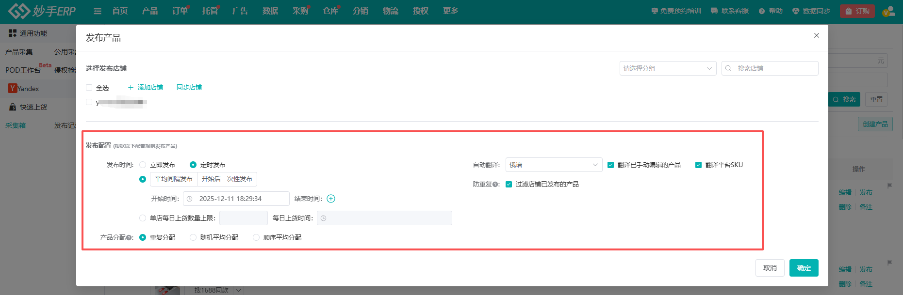Click the help icon beside 防重复
The width and height of the screenshot is (903, 295).
coord(495,185)
